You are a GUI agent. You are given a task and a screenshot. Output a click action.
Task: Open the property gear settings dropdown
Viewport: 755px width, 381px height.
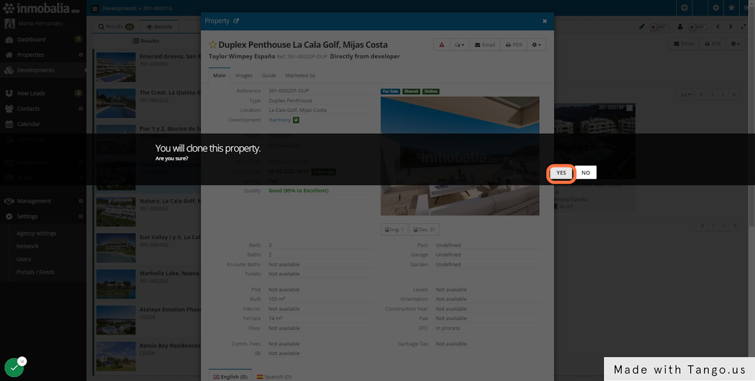click(537, 45)
